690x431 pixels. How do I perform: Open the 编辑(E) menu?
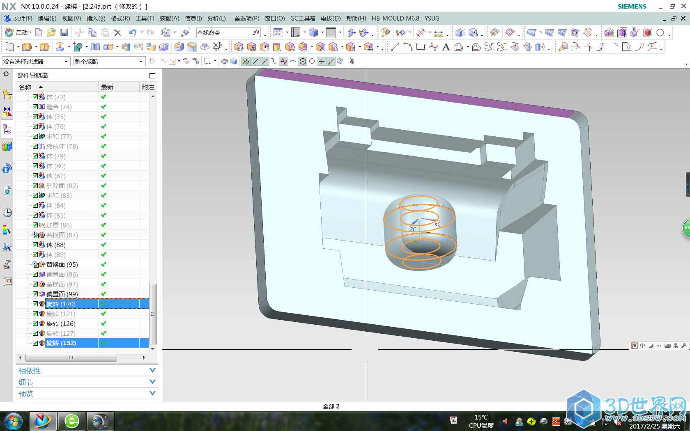click(47, 18)
